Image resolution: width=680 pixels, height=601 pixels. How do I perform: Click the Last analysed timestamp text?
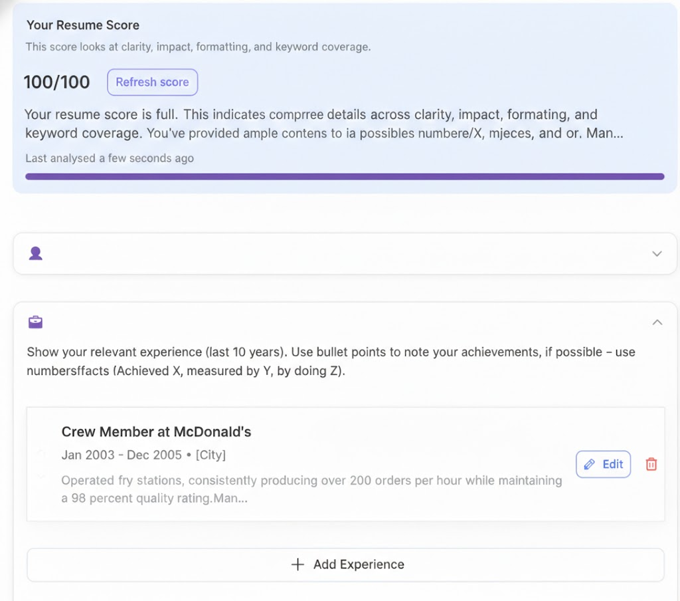coord(109,158)
